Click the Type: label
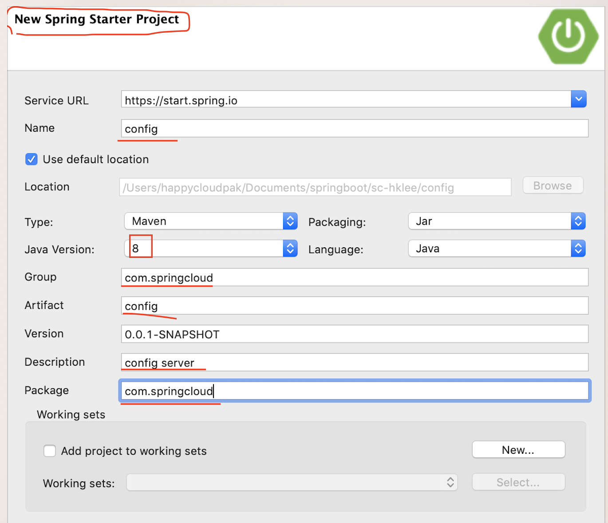This screenshot has height=523, width=608. [x=39, y=222]
